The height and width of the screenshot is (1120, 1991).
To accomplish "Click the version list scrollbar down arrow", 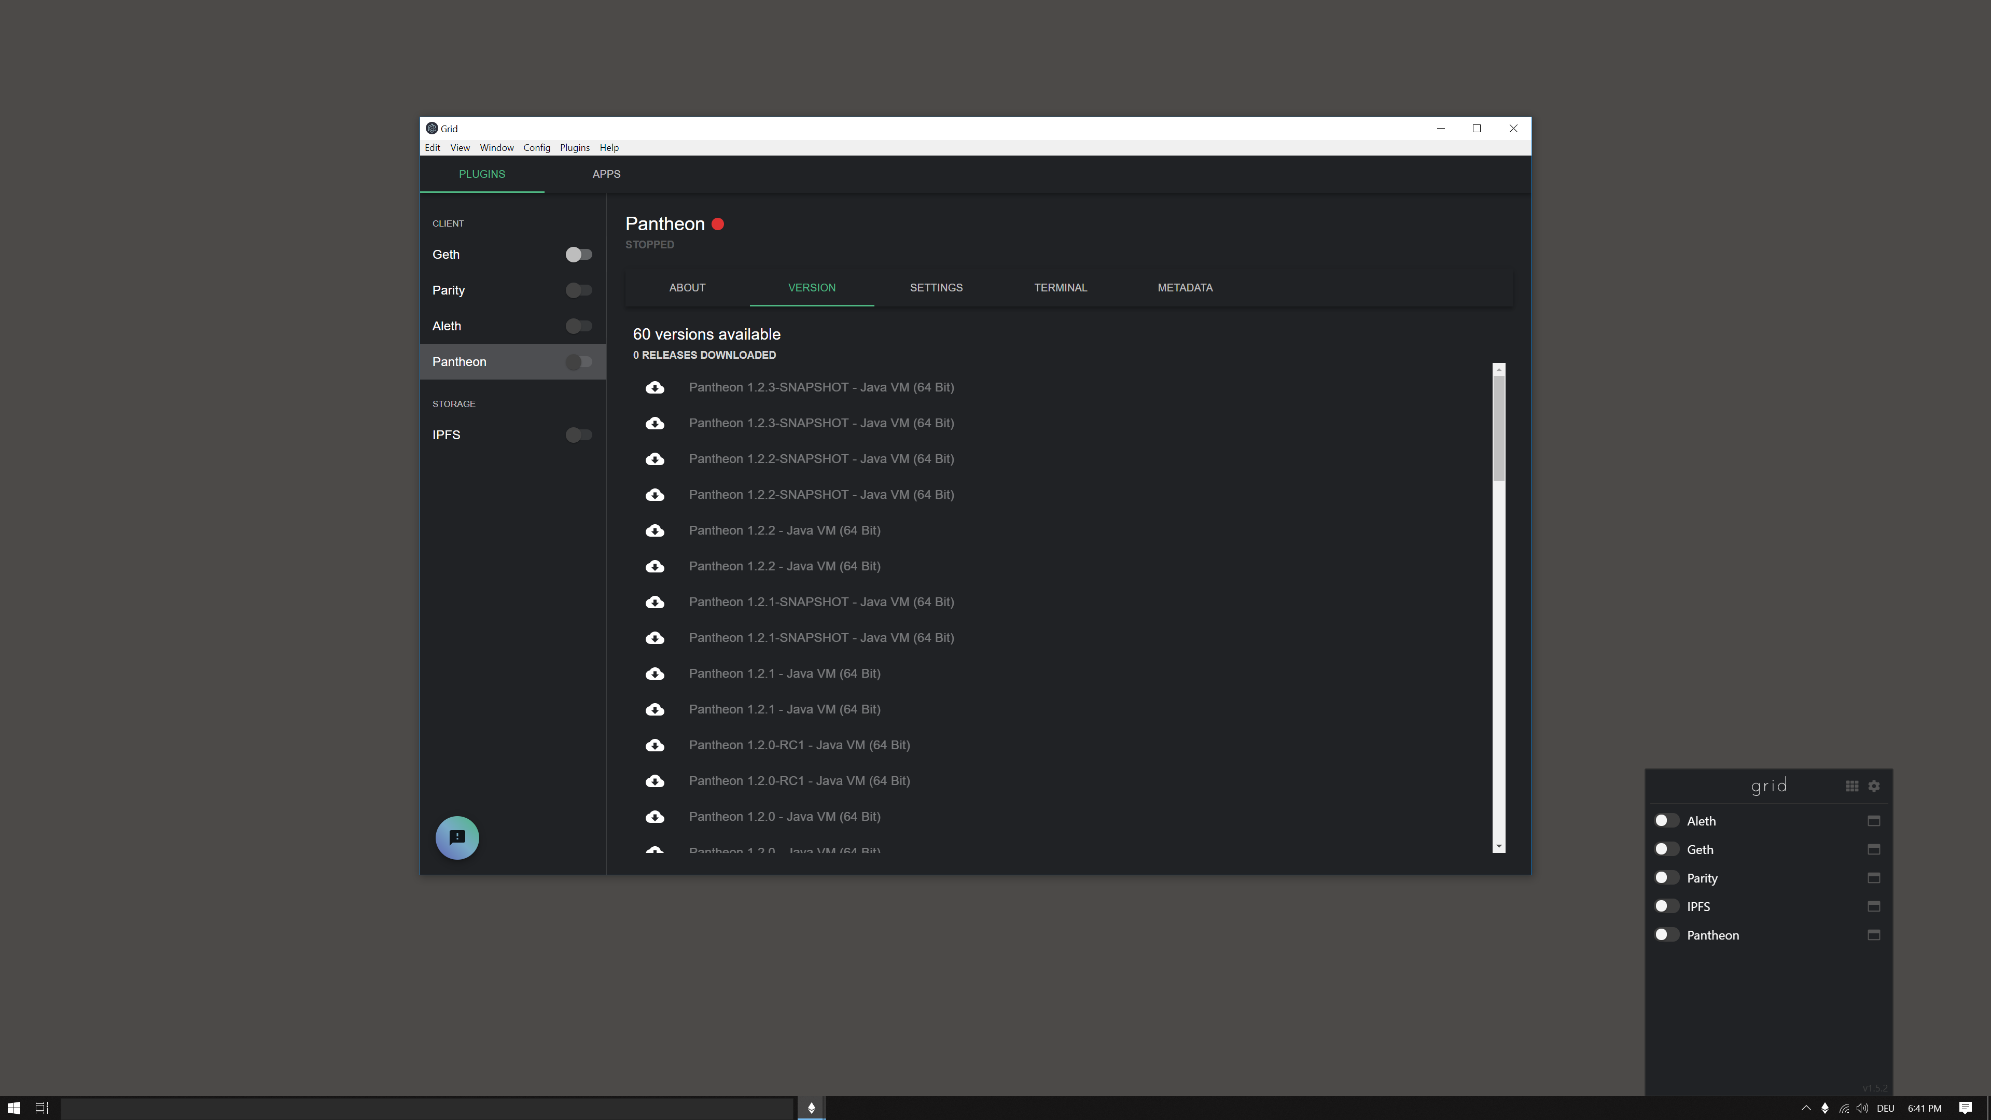I will coord(1499,846).
